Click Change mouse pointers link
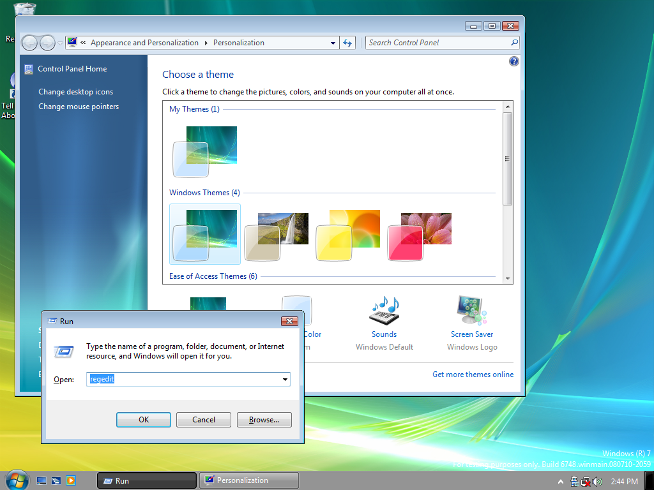Screen dimensions: 654x490 pos(79,107)
